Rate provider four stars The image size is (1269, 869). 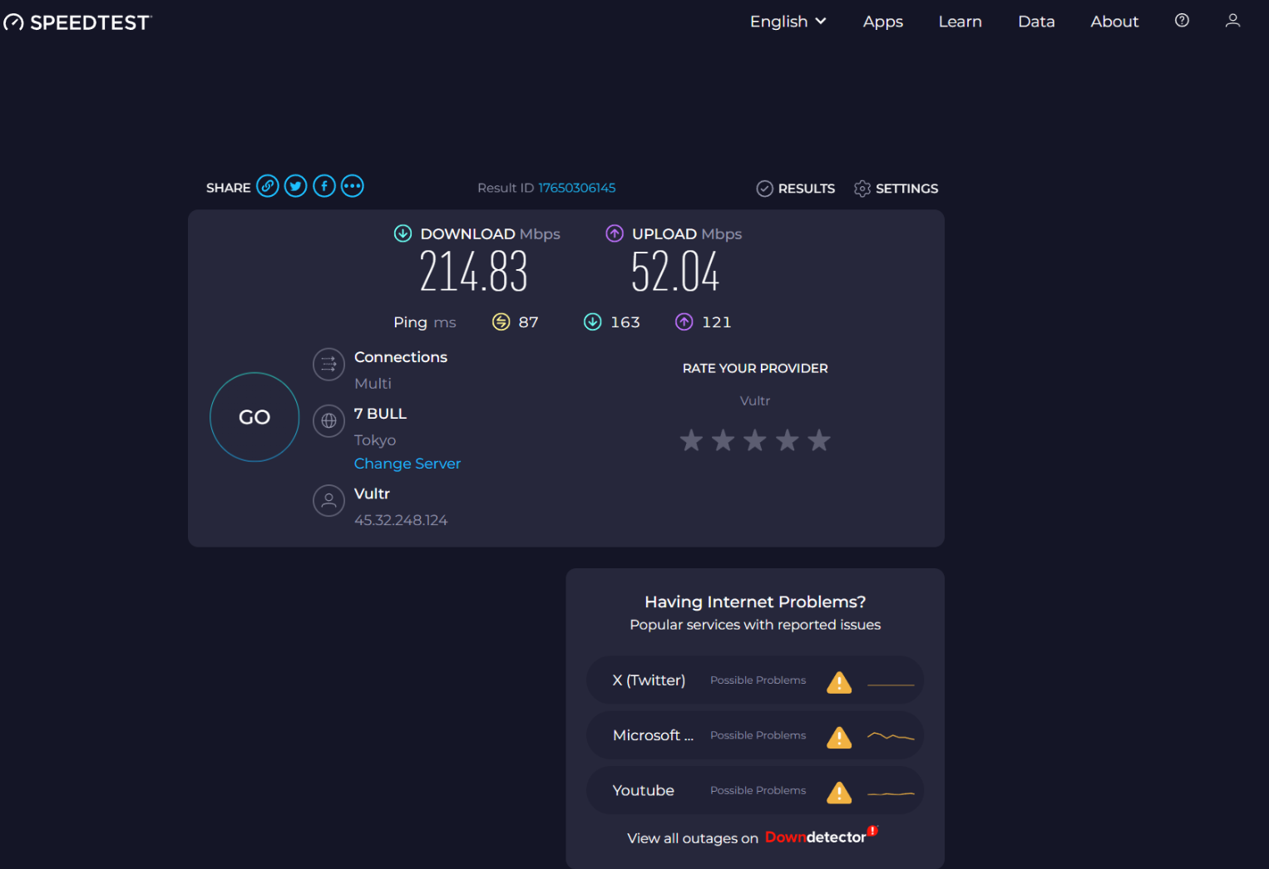point(787,440)
